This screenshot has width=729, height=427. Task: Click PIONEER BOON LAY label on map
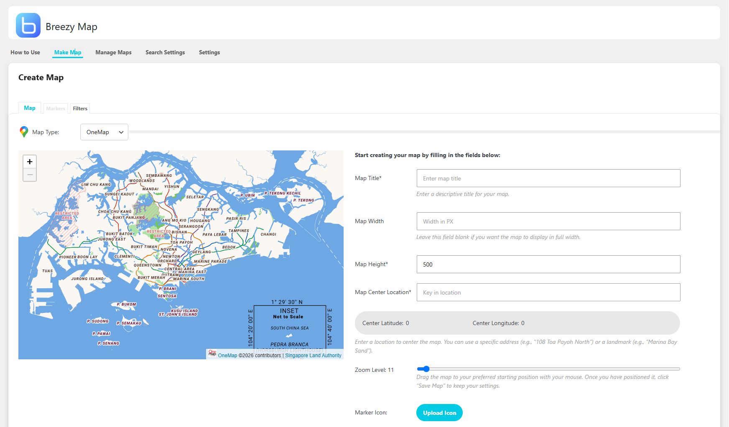pyautogui.click(x=78, y=257)
